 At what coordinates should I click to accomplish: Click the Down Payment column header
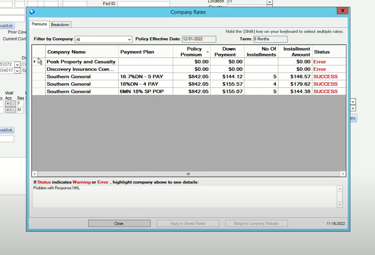pos(227,52)
